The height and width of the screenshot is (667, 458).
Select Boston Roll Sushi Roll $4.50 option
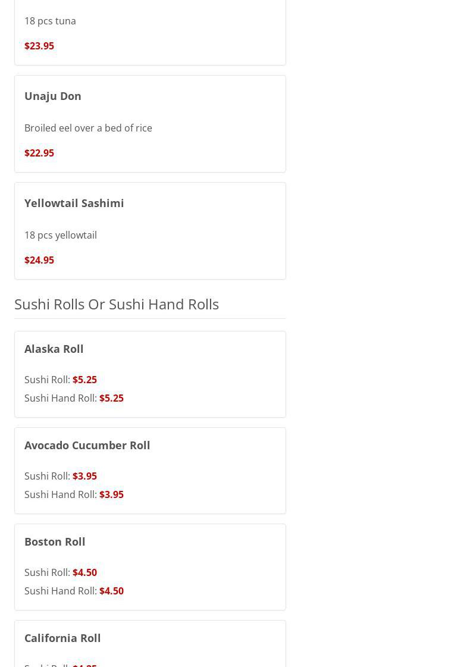point(84,572)
